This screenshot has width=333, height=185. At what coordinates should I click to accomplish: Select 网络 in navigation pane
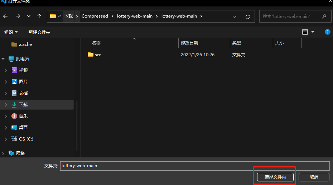click(16, 153)
